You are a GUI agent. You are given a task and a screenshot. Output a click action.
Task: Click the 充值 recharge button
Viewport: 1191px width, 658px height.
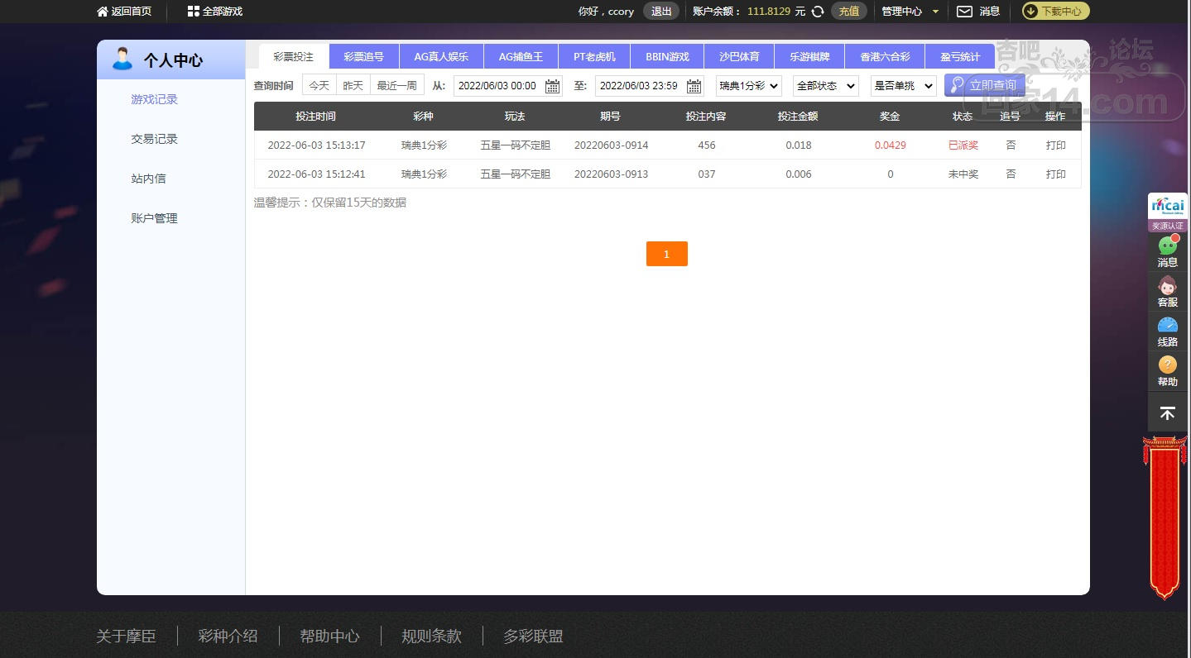click(x=848, y=12)
